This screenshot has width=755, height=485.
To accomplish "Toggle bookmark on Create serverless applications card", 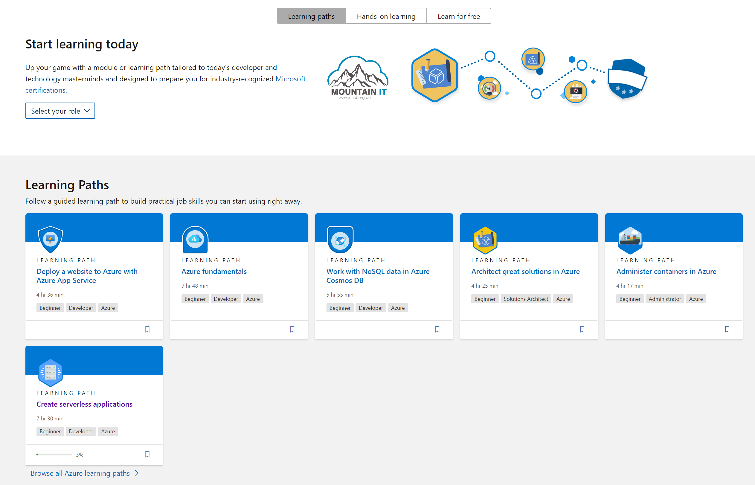I will 147,454.
